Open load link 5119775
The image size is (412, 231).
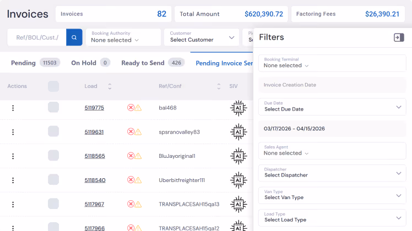(94, 108)
